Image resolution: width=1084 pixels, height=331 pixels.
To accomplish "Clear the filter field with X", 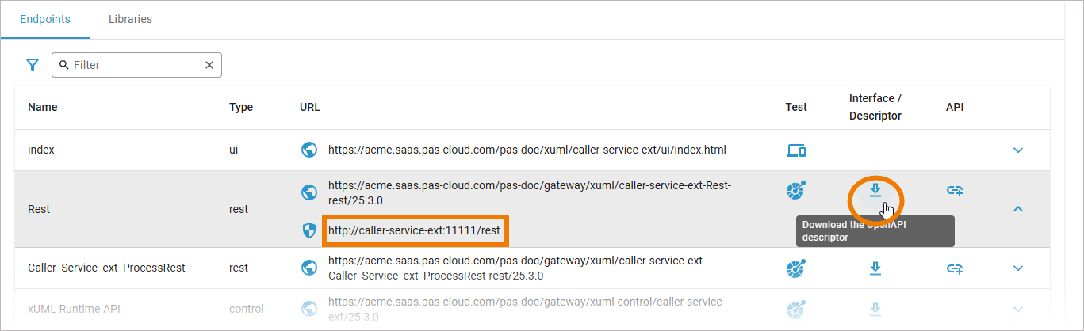I will 209,65.
